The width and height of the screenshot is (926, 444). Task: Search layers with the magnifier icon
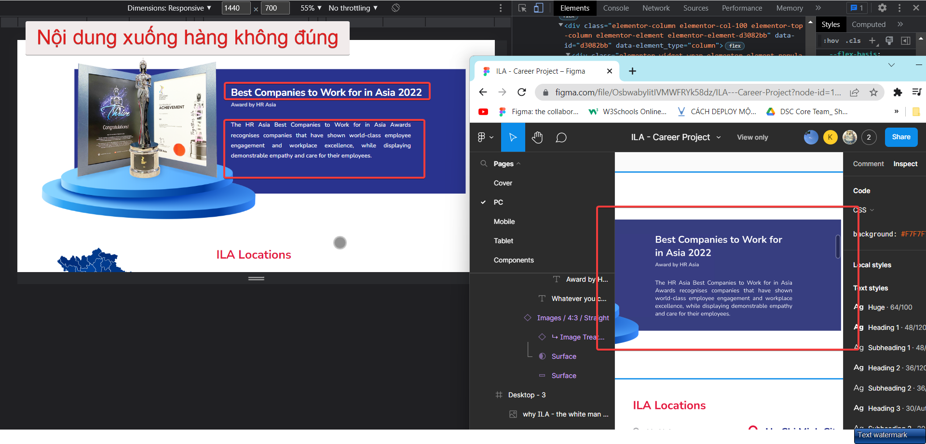[x=484, y=164]
